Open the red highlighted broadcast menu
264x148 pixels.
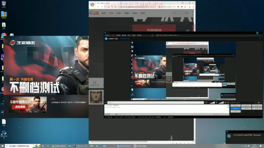113,36
